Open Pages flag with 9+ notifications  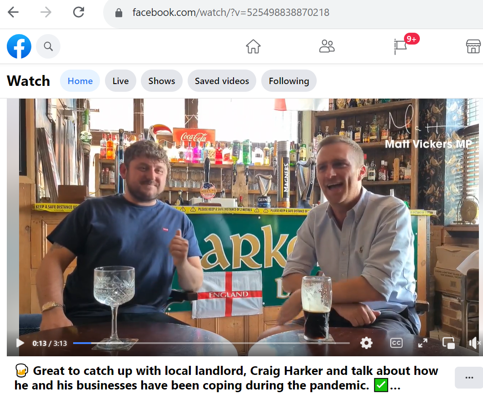[x=401, y=47]
